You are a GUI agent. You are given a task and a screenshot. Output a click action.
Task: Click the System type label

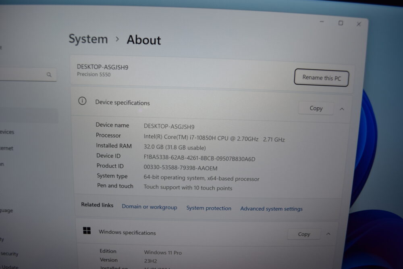tap(112, 176)
